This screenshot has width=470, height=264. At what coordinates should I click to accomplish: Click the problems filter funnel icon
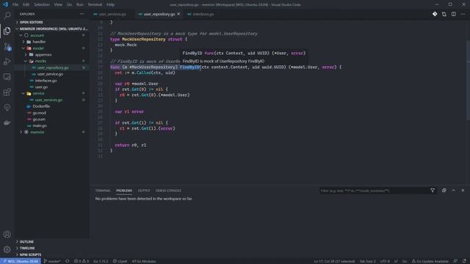coord(433,191)
